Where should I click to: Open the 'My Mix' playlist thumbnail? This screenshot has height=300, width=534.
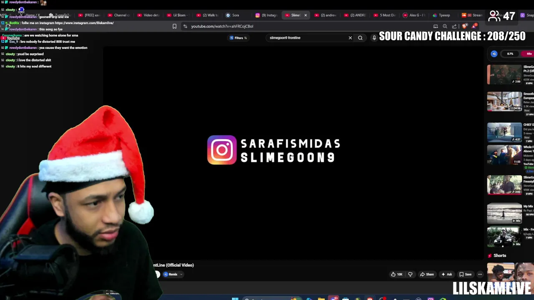pos(504,213)
